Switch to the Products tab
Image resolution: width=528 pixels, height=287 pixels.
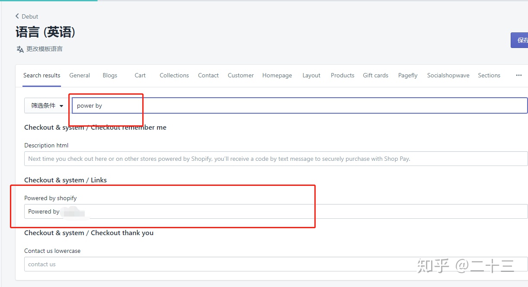(x=342, y=75)
